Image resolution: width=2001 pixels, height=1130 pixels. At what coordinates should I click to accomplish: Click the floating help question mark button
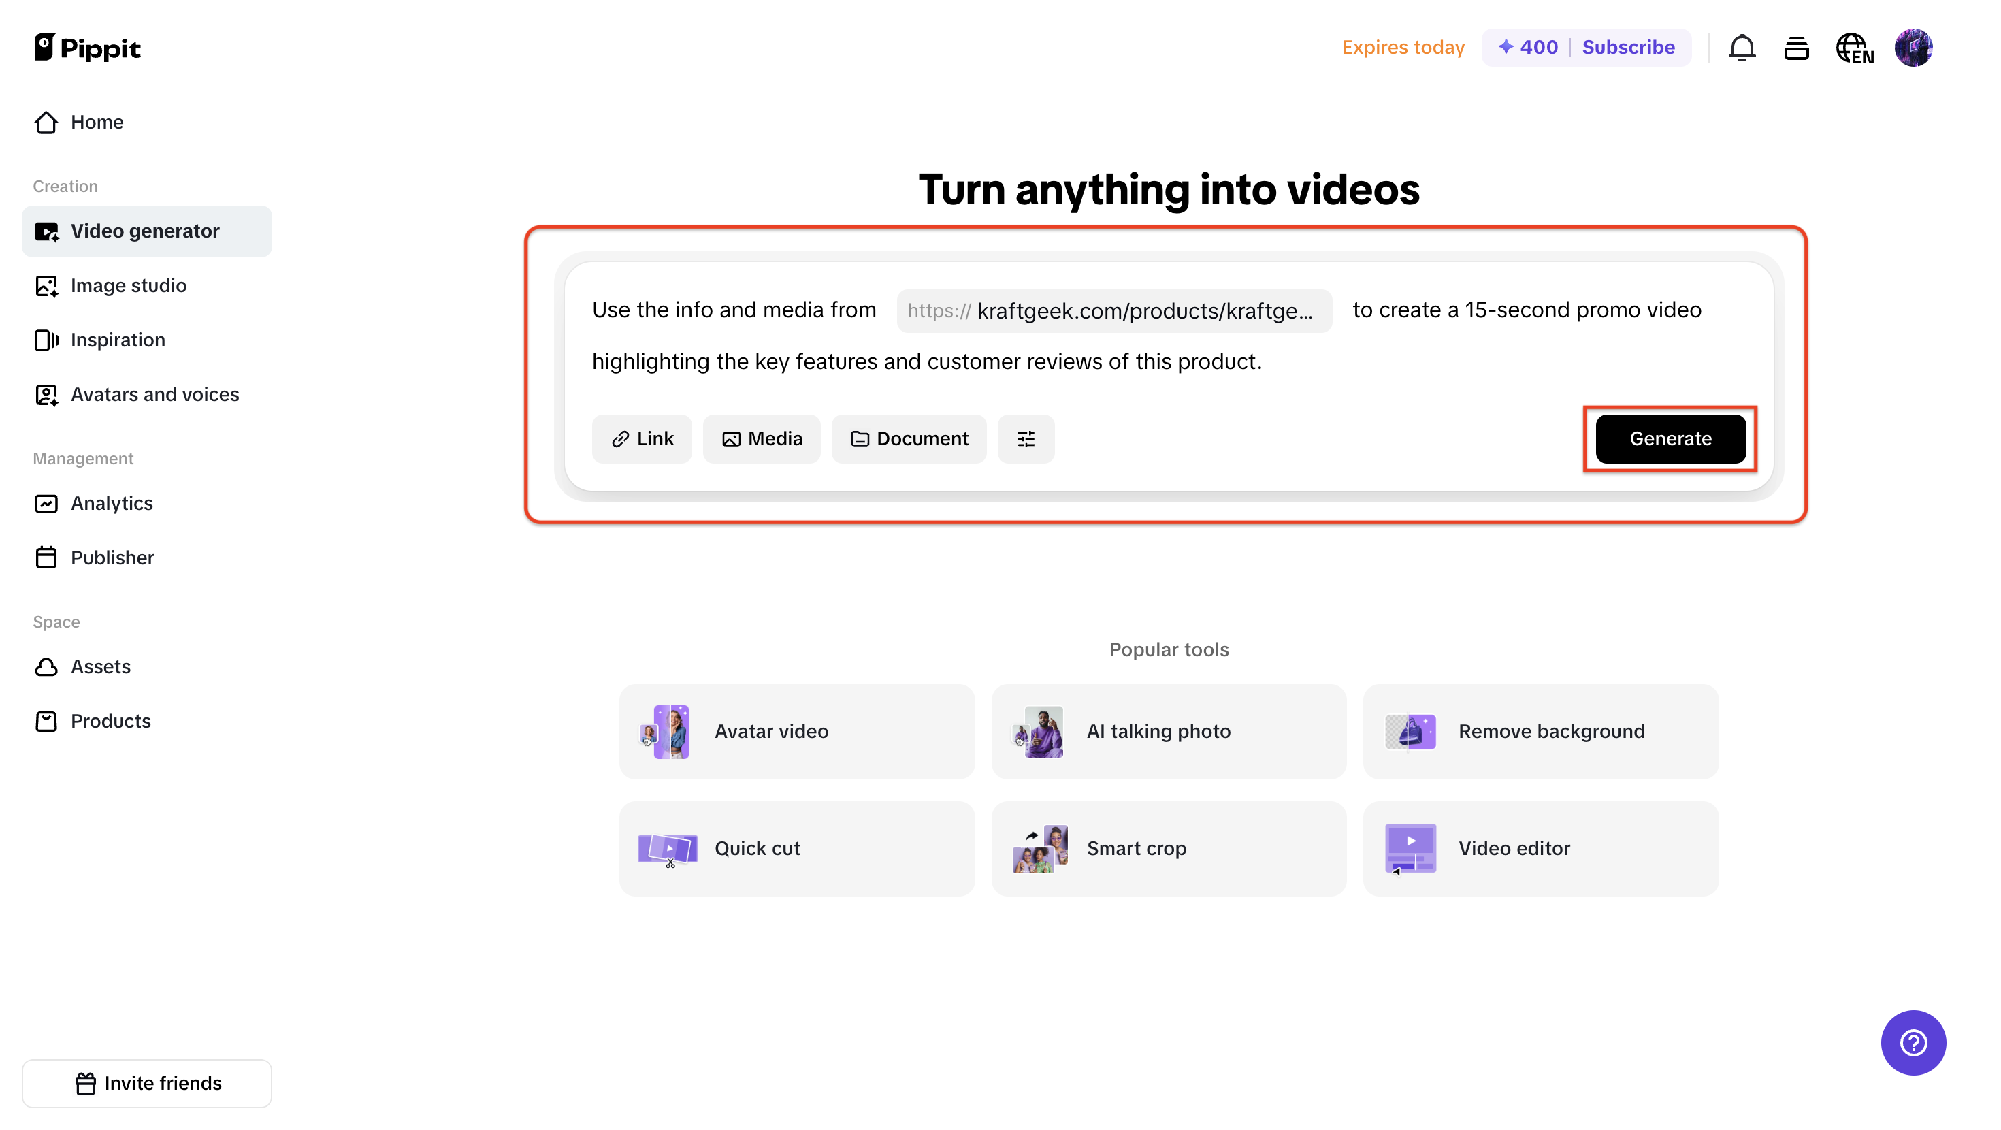pyautogui.click(x=1913, y=1042)
